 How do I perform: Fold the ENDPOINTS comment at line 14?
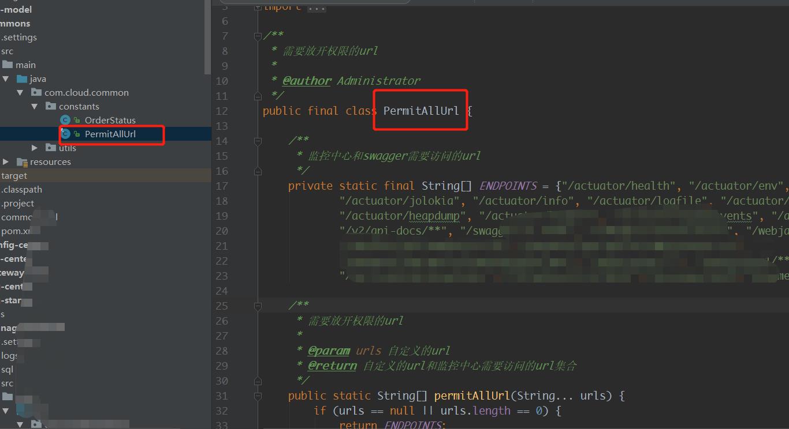(x=258, y=141)
